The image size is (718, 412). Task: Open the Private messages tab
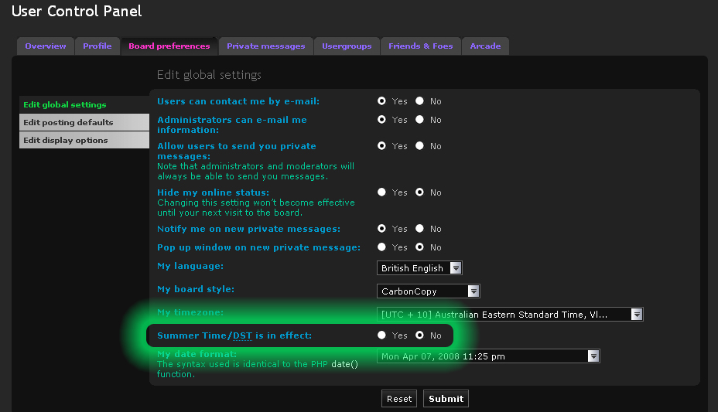[265, 46]
